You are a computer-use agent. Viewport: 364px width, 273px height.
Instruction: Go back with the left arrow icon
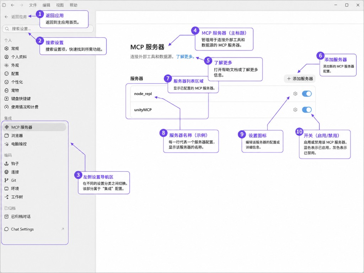[x=12, y=5]
